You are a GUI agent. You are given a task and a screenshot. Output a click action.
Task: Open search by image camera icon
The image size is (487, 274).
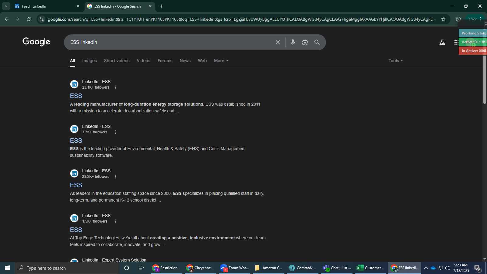305,42
